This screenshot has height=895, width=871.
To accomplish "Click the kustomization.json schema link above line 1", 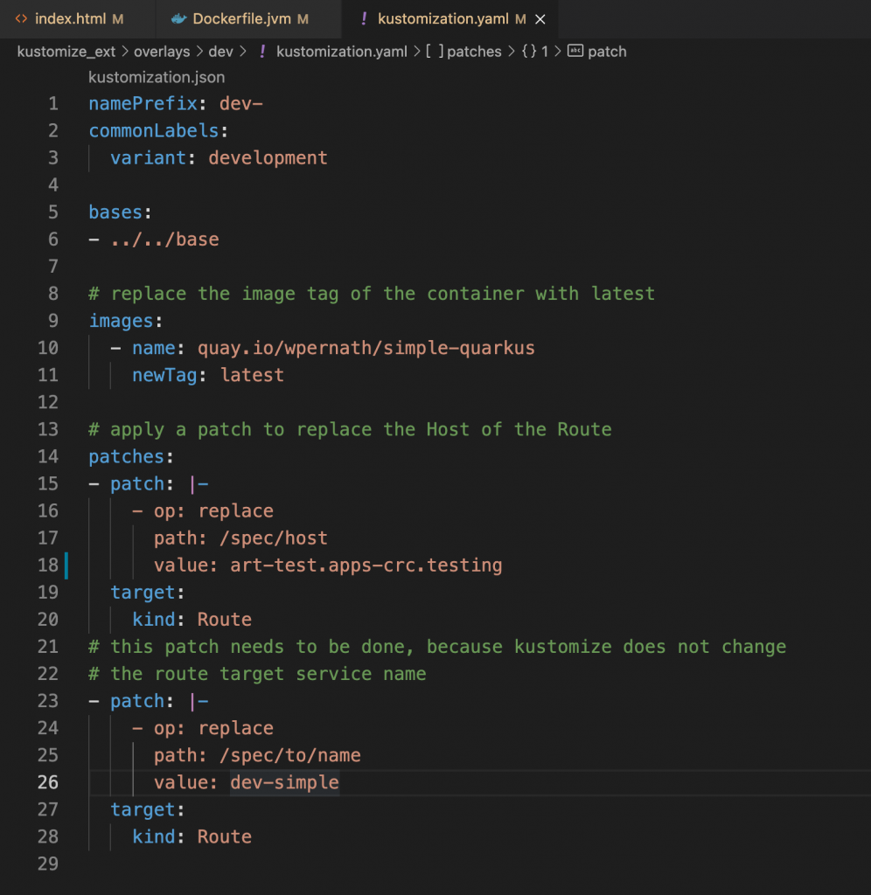I will 157,78.
